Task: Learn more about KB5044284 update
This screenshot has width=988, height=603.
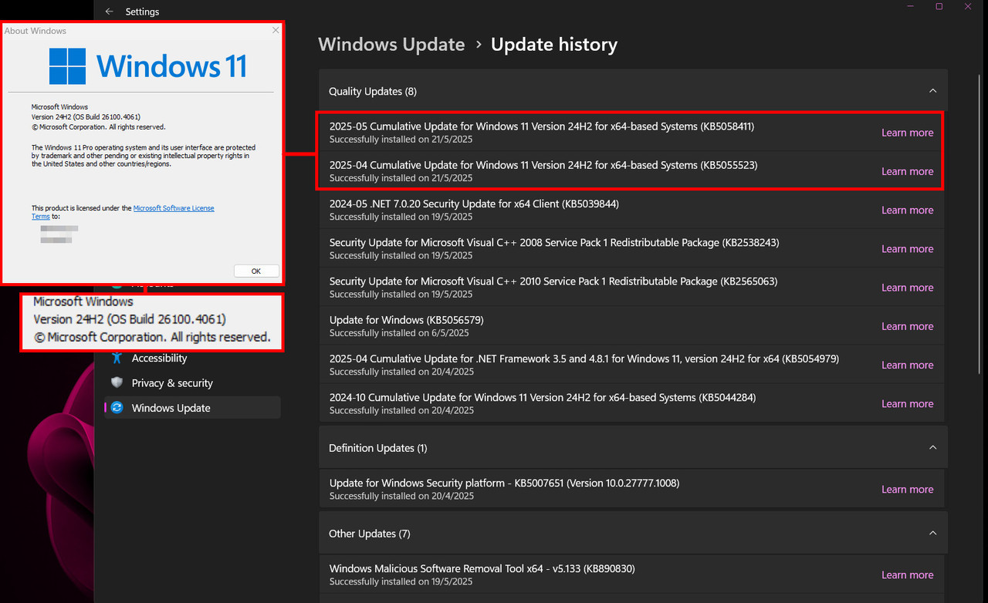Action: (x=907, y=403)
